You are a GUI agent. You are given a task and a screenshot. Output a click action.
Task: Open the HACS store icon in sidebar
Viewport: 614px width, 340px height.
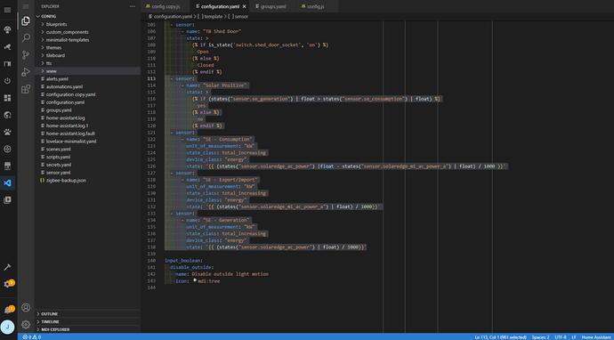coord(7,166)
